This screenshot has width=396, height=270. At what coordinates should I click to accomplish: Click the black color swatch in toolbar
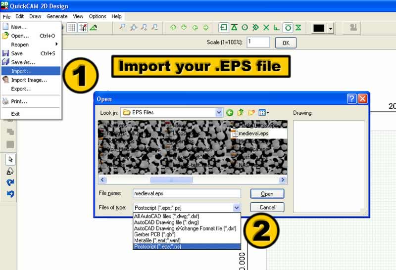tap(319, 28)
